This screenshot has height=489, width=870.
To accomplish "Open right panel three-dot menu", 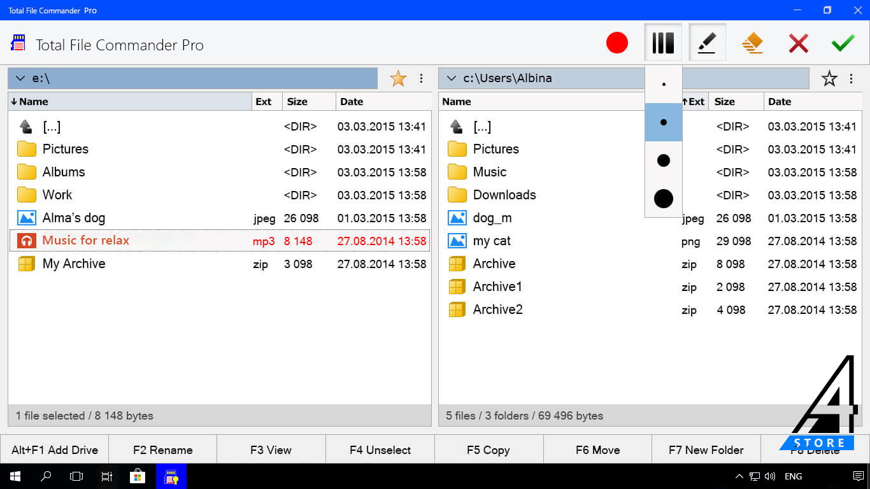I will pos(852,78).
